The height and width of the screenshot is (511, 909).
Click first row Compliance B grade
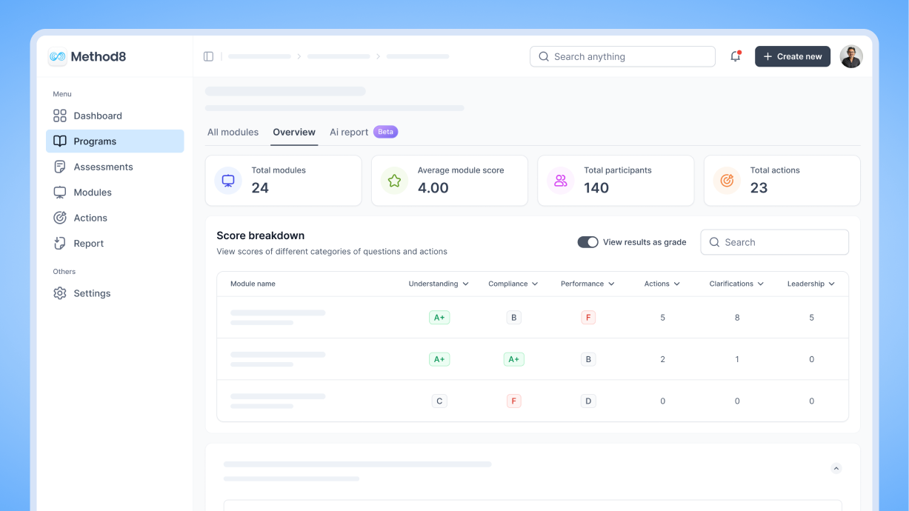point(514,318)
